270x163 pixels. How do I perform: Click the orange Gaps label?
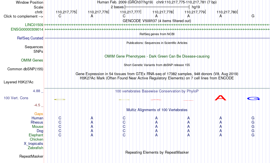39,114
